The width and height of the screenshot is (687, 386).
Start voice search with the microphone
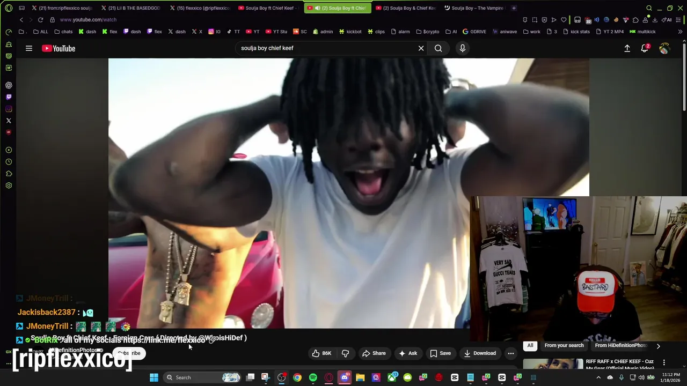click(x=463, y=48)
